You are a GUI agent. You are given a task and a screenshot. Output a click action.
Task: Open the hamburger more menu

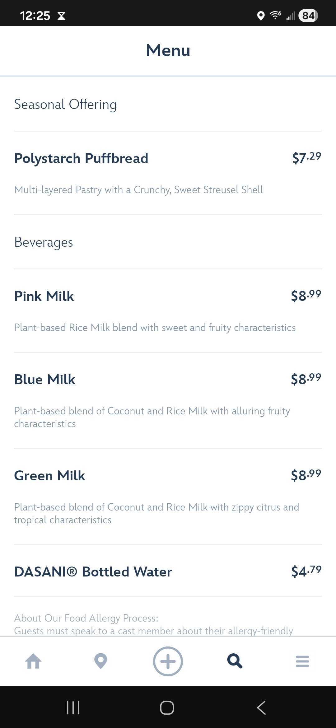coord(302,661)
